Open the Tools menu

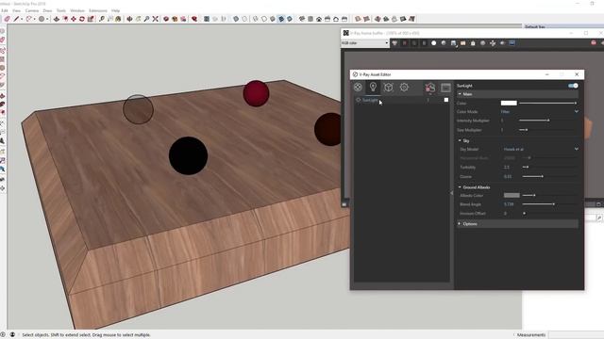tap(60, 10)
